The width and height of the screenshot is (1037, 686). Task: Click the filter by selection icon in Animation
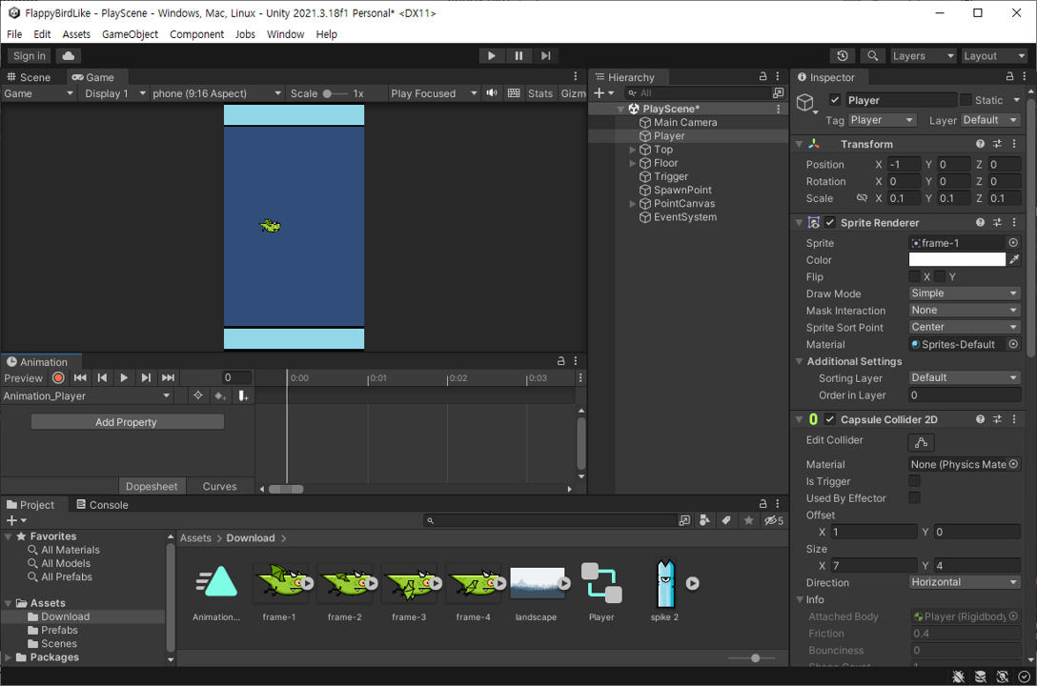click(x=197, y=395)
